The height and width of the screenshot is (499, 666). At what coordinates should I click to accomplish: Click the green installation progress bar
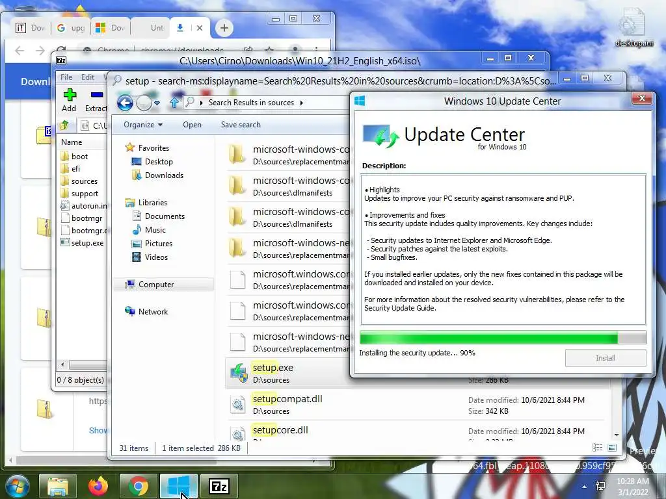point(503,338)
